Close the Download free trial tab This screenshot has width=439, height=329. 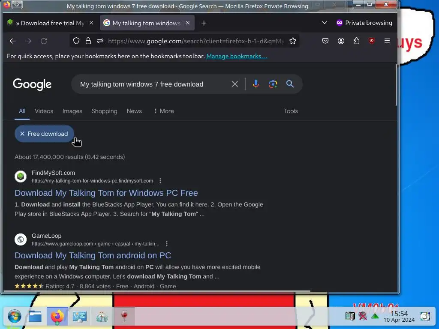[x=91, y=23]
